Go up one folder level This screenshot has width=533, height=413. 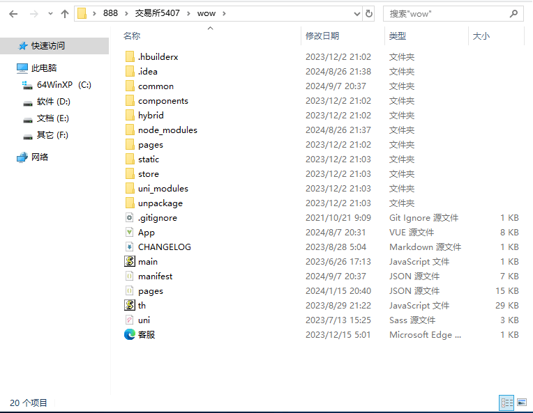click(65, 14)
